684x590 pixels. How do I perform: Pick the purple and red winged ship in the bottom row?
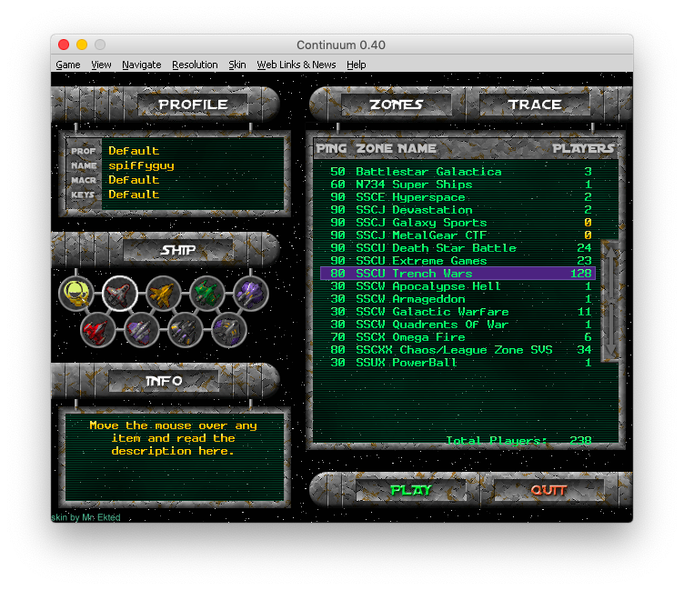(x=142, y=329)
